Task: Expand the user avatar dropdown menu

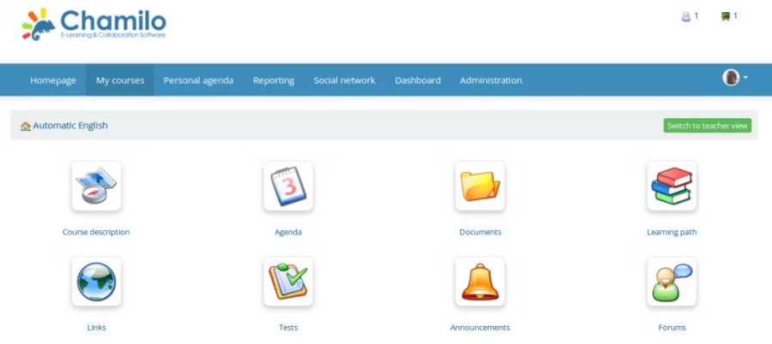Action: tap(735, 78)
